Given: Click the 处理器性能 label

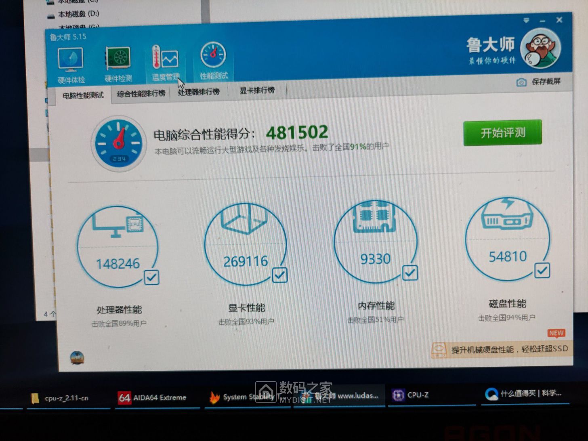Looking at the screenshot, I should (x=119, y=310).
